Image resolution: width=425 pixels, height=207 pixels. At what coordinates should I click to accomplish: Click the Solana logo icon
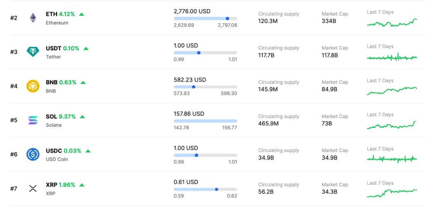33,120
